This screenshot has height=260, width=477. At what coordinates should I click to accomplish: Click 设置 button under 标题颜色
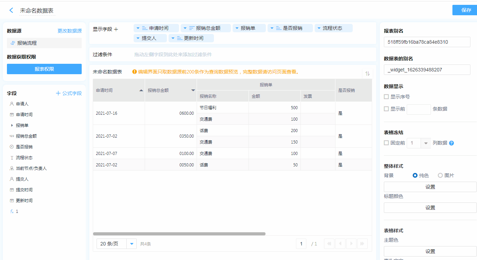430,208
